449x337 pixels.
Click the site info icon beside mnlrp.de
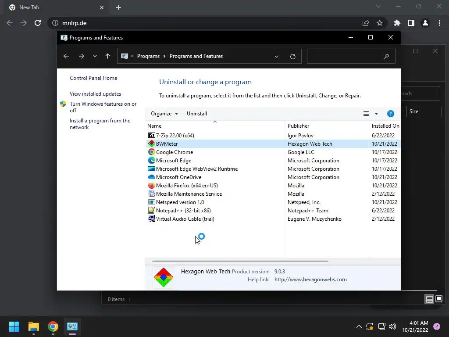[x=55, y=23]
